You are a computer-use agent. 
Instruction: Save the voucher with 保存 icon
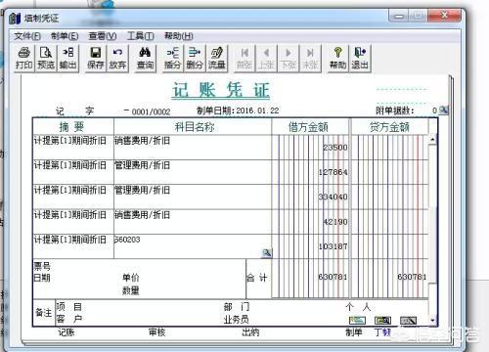(96, 59)
